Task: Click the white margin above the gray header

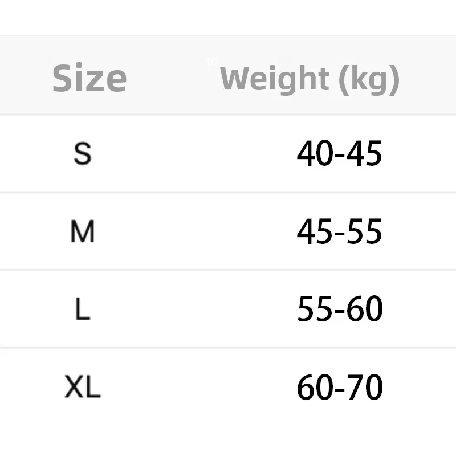Action: 228,17
